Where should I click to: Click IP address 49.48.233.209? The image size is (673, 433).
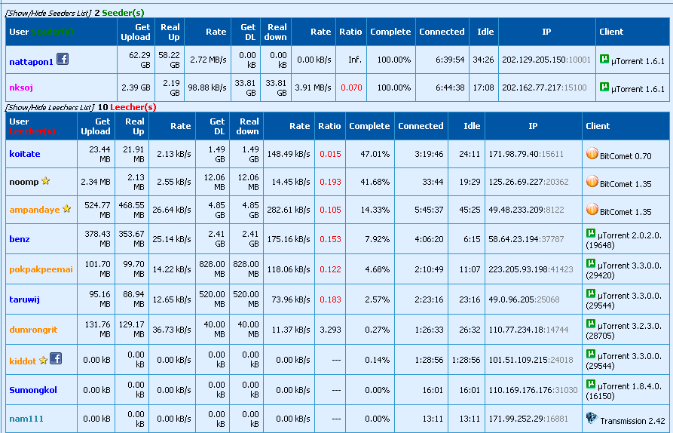[x=516, y=210]
